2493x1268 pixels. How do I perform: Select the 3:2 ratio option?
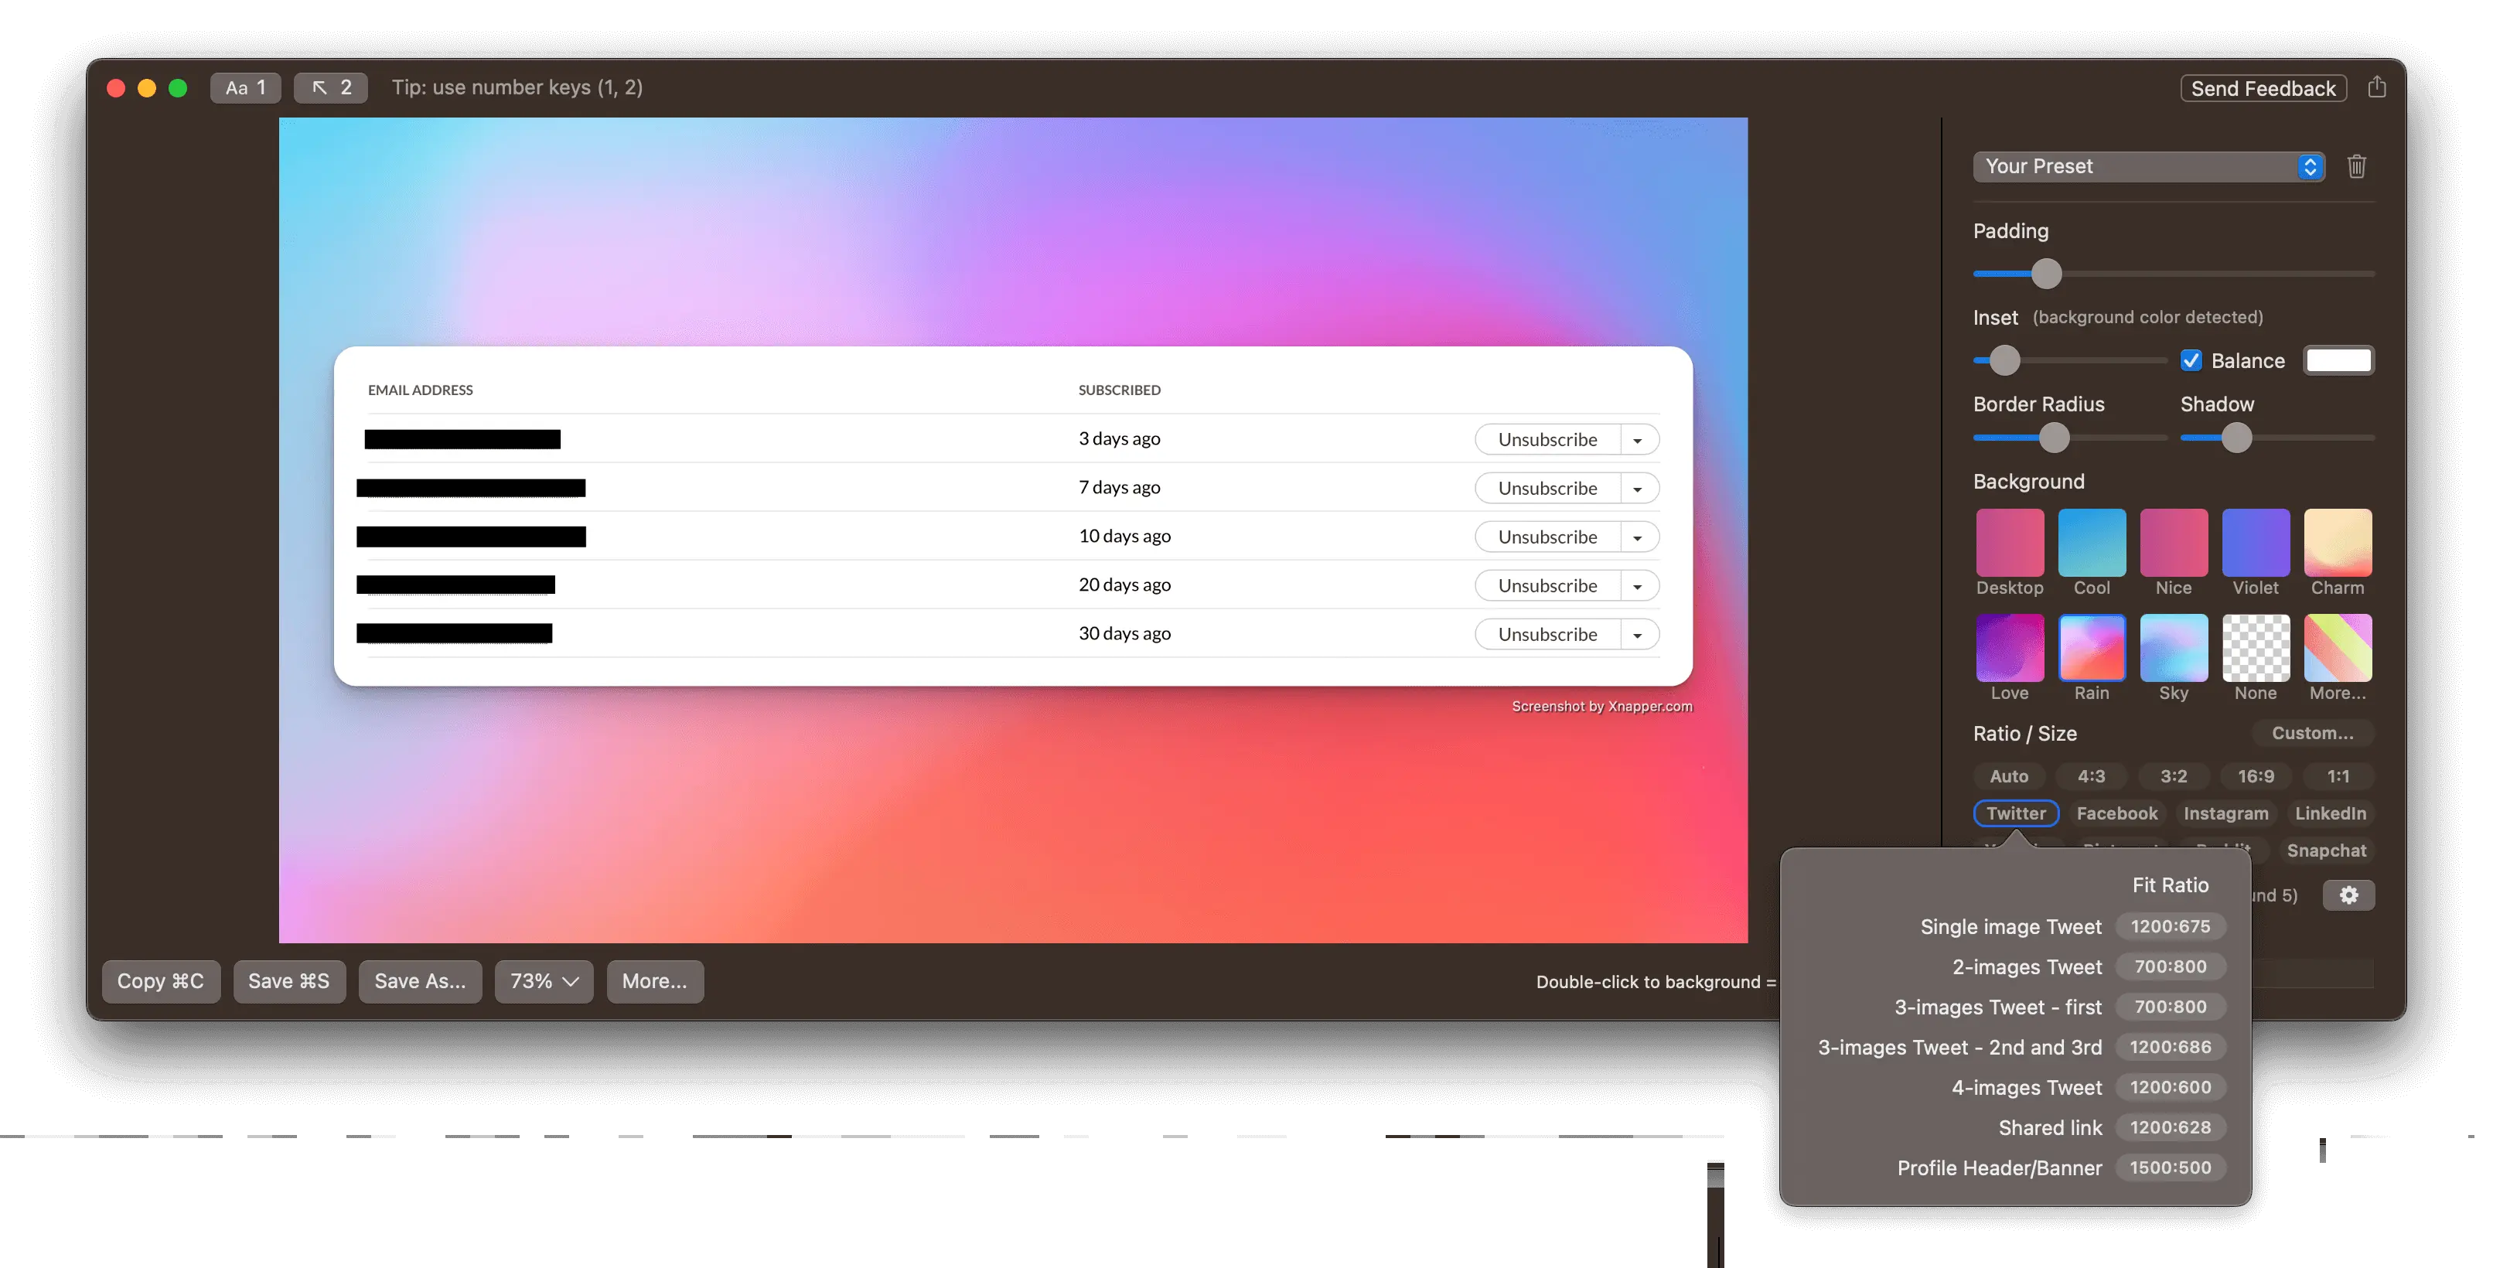2174,776
